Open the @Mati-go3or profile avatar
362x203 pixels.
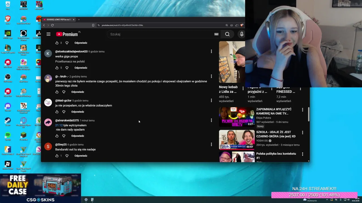pos(48,102)
